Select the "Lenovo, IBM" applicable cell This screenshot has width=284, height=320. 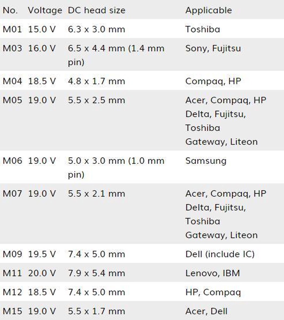point(213,273)
